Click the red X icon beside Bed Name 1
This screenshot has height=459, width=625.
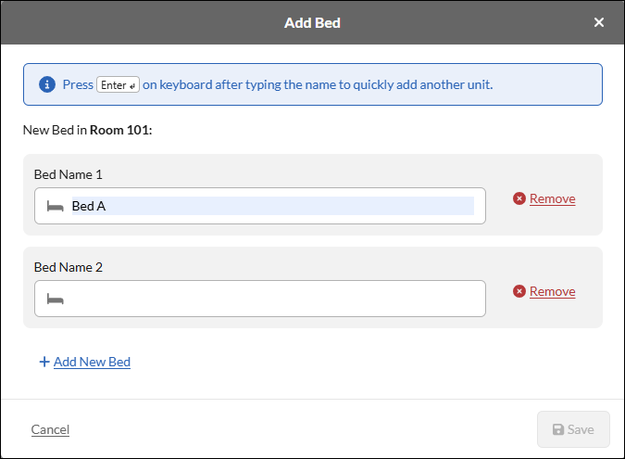click(519, 198)
